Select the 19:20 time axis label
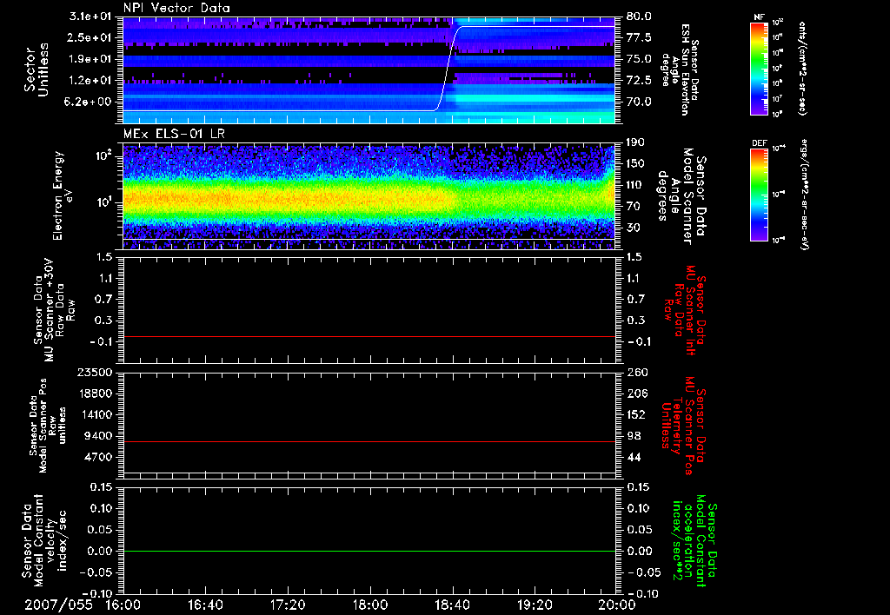This screenshot has height=615, width=890. [534, 605]
